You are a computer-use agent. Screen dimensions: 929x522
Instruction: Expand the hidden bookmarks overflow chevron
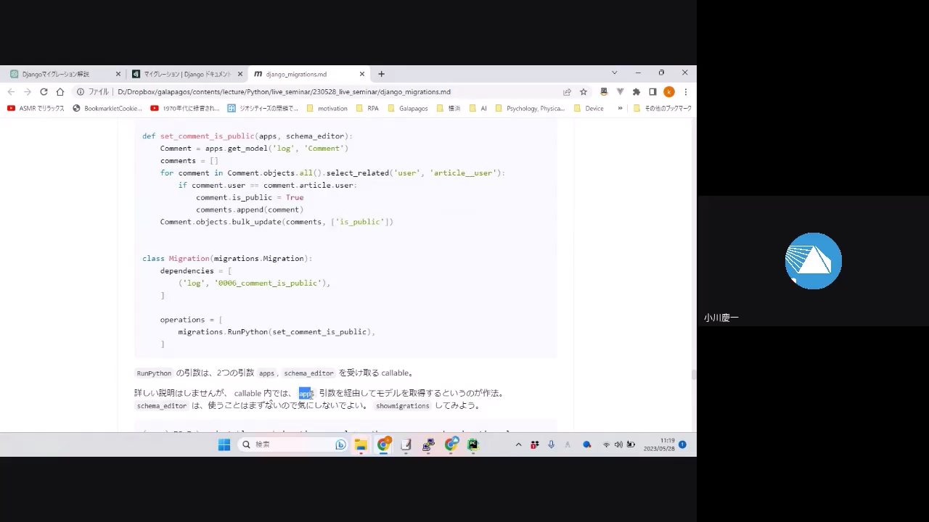[620, 108]
